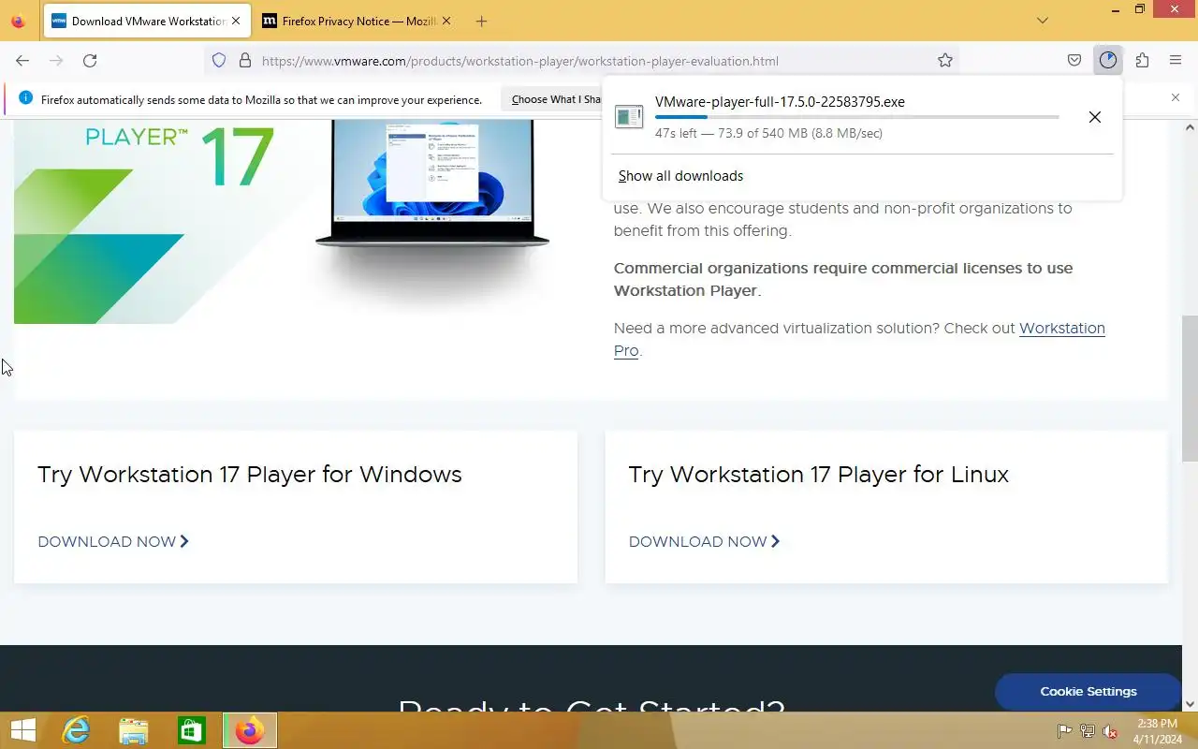Cancel the VMware-player download
Image resolution: width=1198 pixels, height=749 pixels.
[1094, 117]
